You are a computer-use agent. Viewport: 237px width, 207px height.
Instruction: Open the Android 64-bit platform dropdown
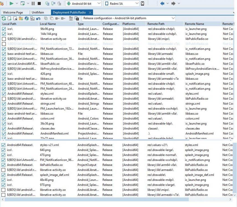pyautogui.click(x=83, y=4)
